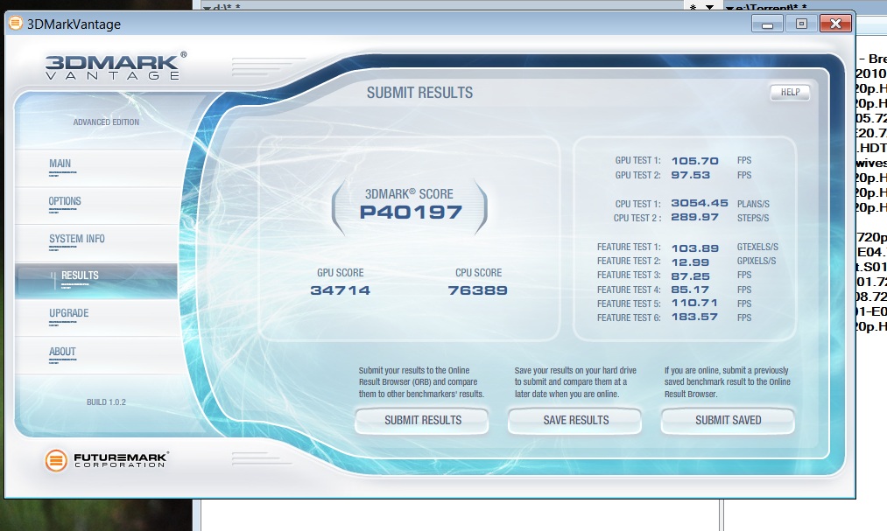Click CPU Test 2 value 289.97
Viewport: 887px width, 531px height.
pyautogui.click(x=694, y=218)
